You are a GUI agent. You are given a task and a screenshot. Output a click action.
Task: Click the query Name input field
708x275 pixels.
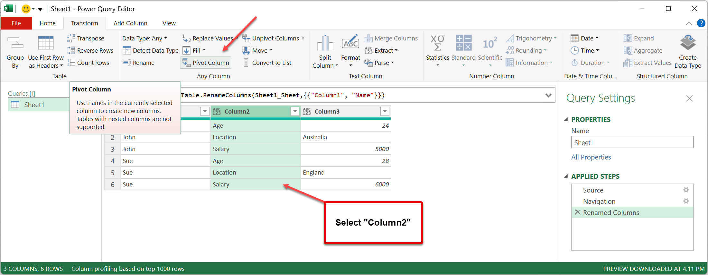click(x=632, y=142)
